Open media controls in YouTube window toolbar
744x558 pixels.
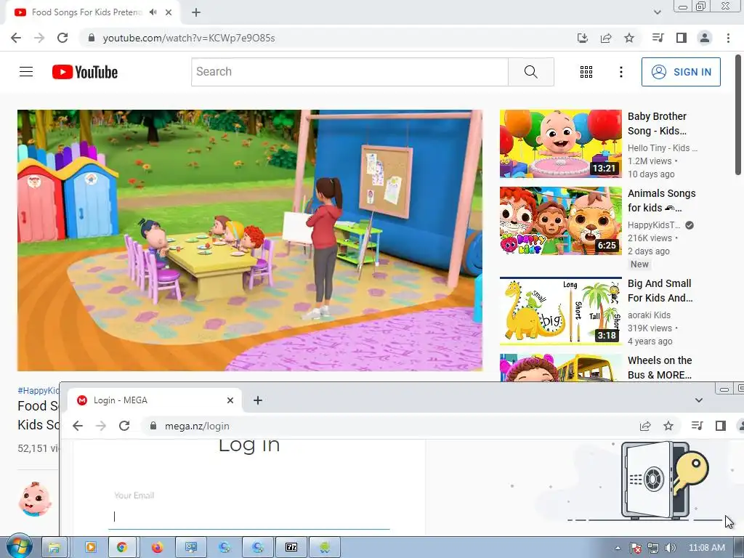point(658,38)
